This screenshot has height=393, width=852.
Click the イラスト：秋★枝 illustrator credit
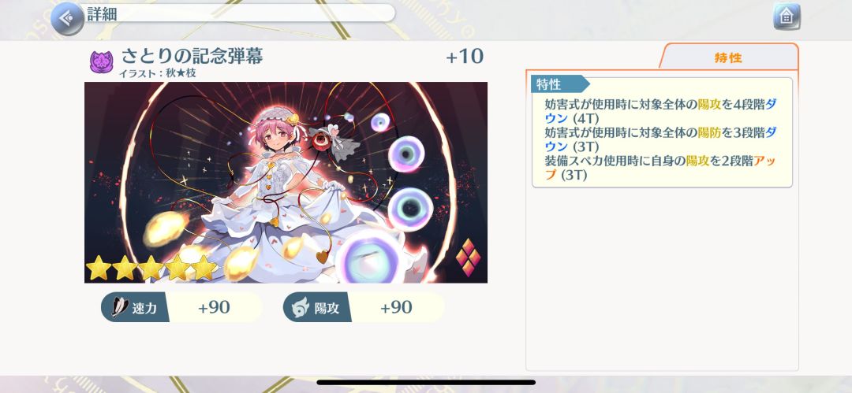(158, 73)
